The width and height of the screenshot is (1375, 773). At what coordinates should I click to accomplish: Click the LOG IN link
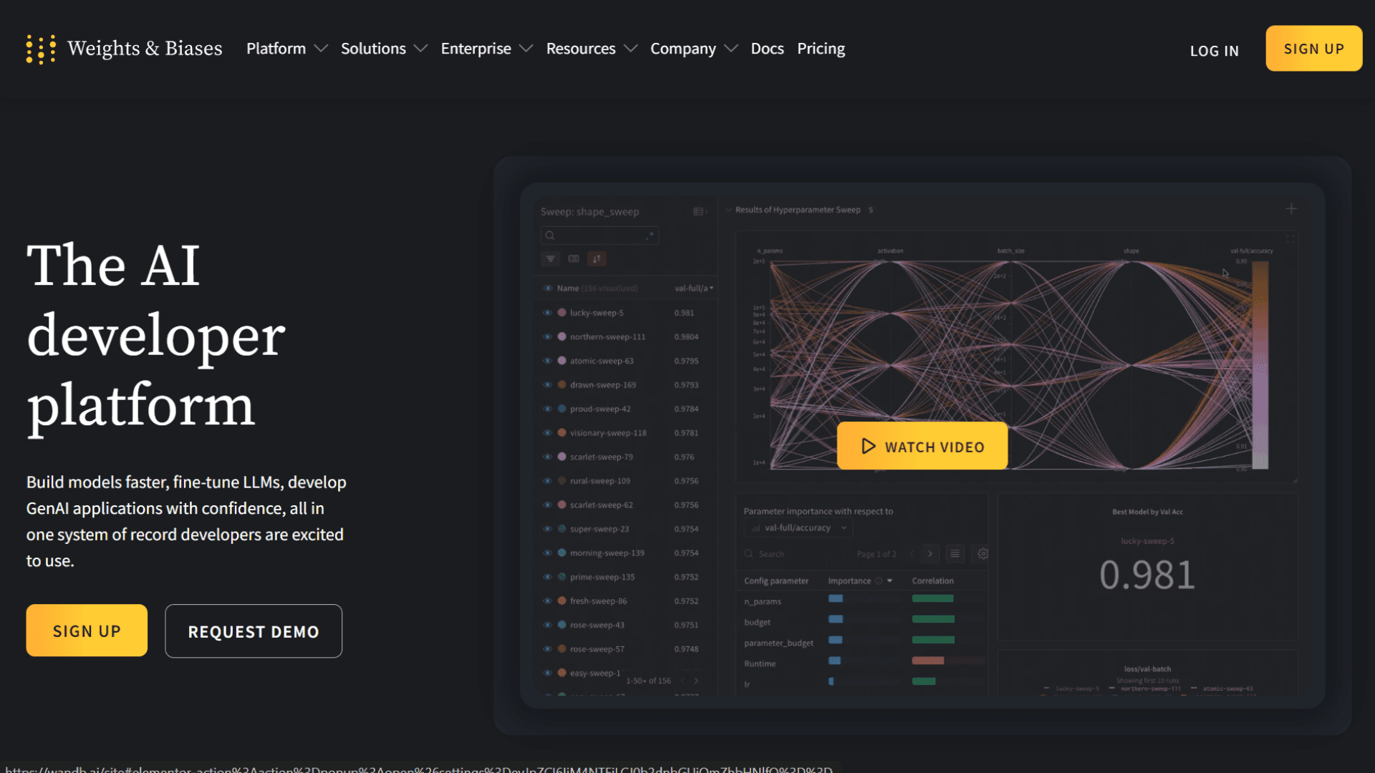(x=1214, y=51)
